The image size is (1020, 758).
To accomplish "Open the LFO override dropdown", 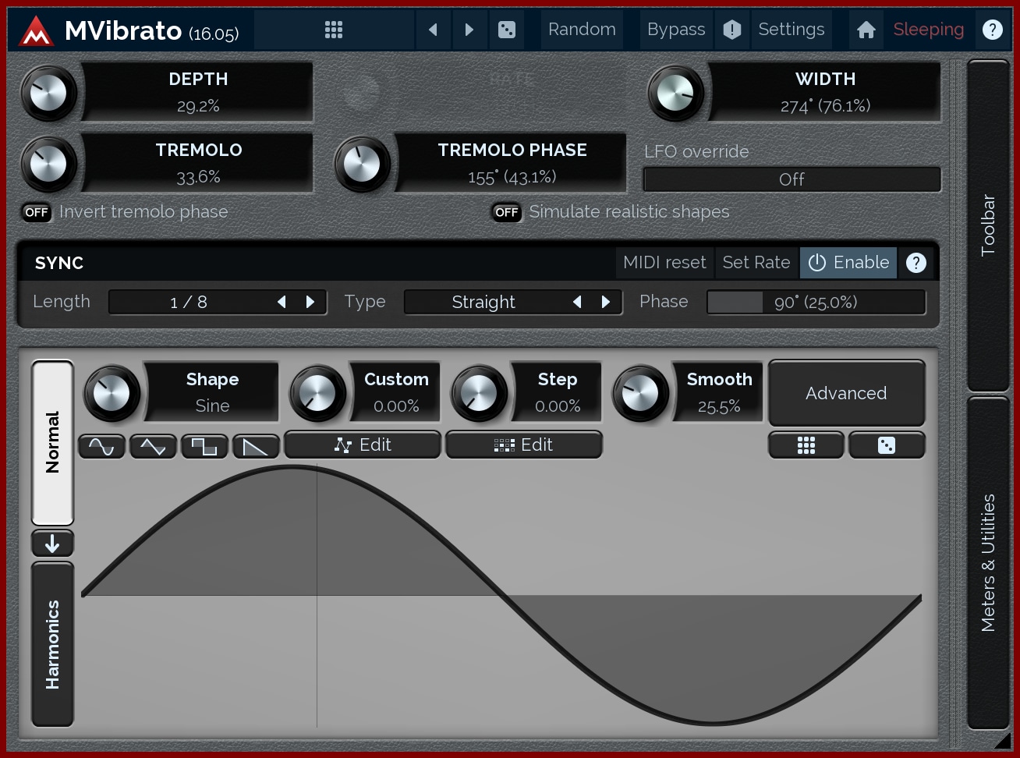I will [792, 179].
